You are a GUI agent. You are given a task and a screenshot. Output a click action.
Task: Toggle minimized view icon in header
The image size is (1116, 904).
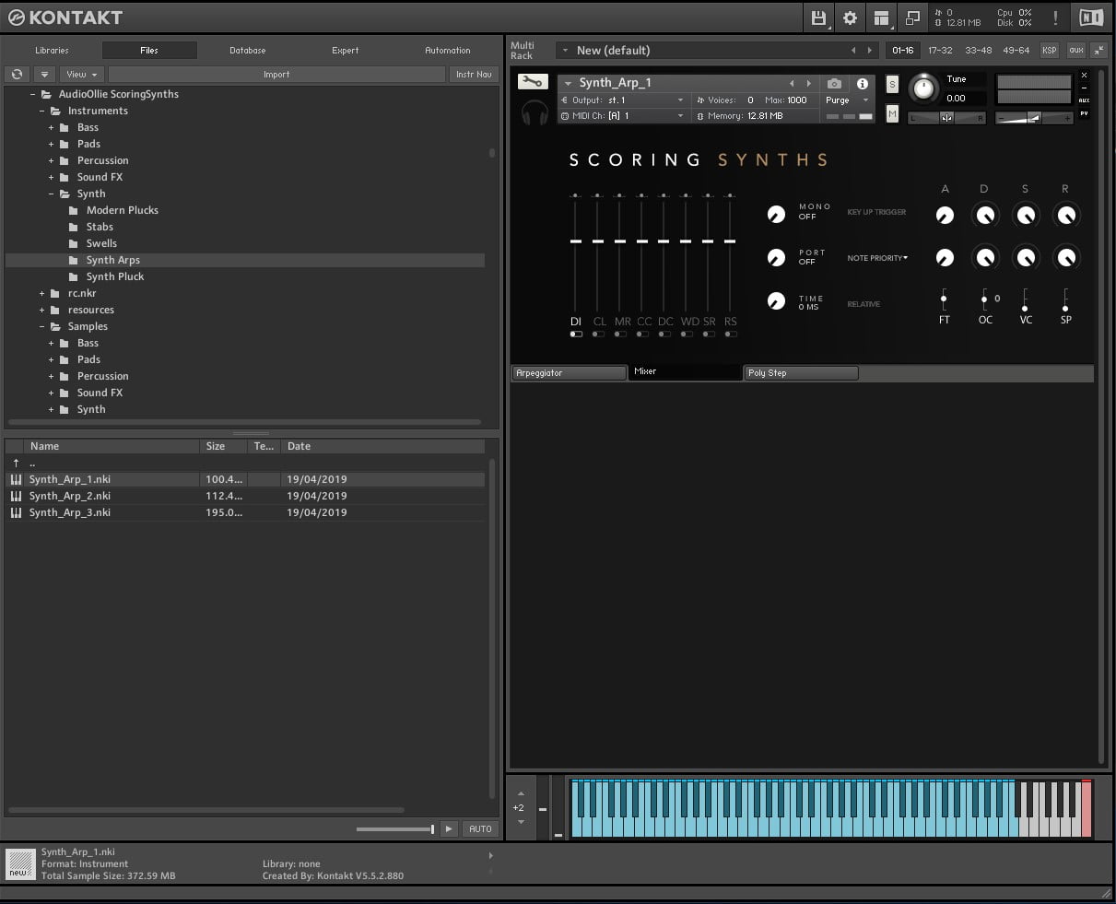click(912, 18)
